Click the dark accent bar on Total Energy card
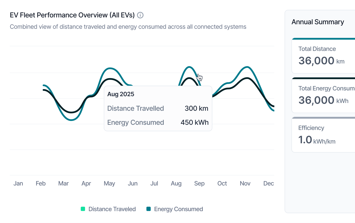Image resolution: width=355 pixels, height=223 pixels. 327,78
